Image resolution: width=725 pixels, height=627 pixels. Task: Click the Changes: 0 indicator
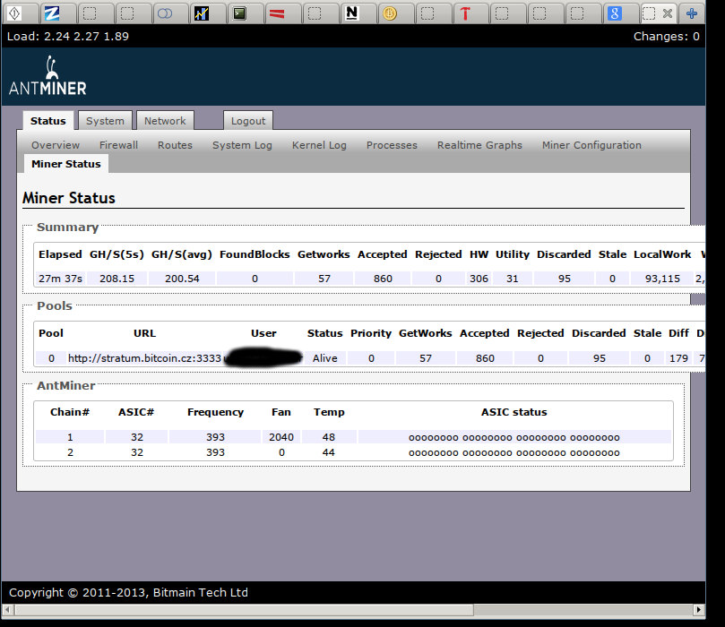(666, 37)
